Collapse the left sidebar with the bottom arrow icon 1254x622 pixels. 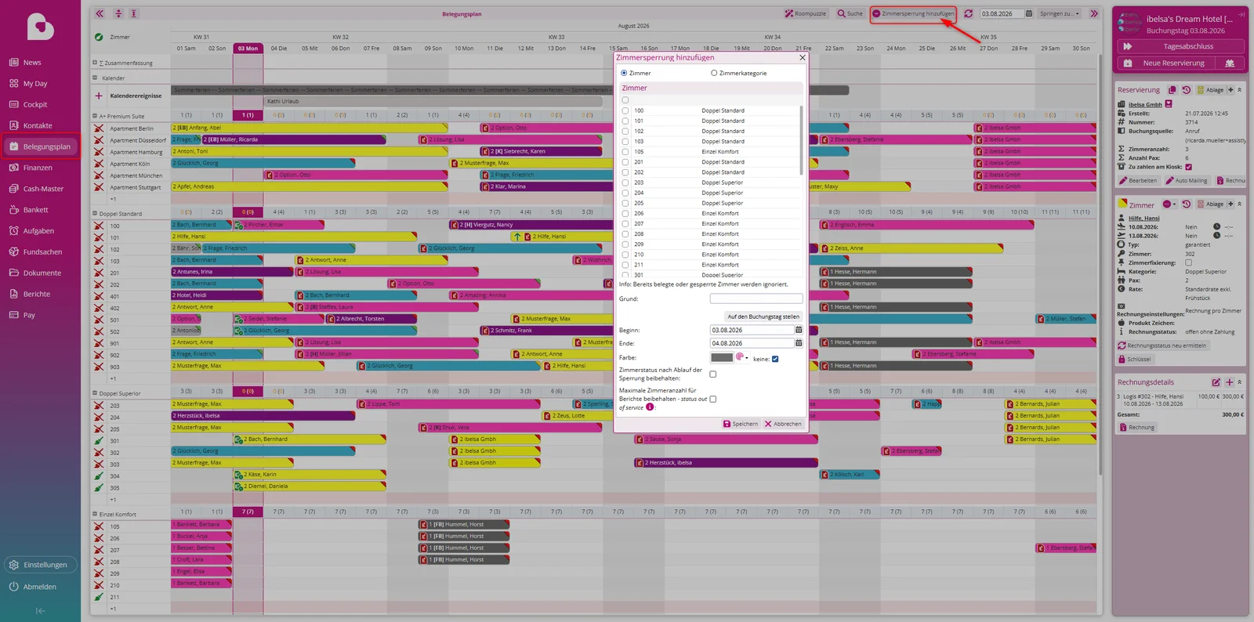coord(40,610)
